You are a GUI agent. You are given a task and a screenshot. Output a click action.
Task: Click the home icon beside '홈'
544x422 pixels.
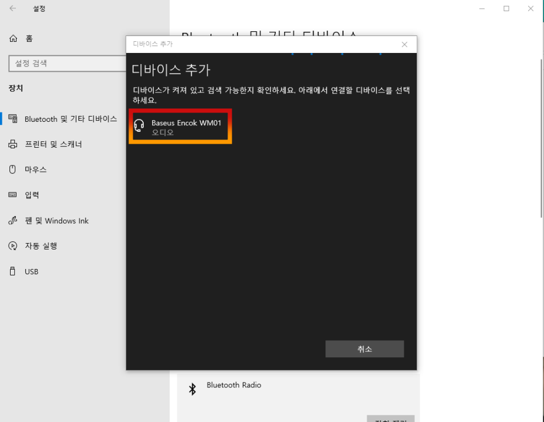[x=12, y=38]
